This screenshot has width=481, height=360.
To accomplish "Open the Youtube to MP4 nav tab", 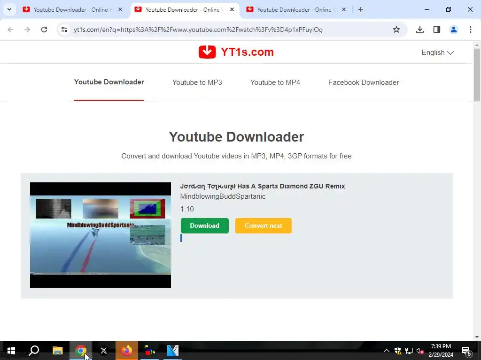I will [275, 82].
